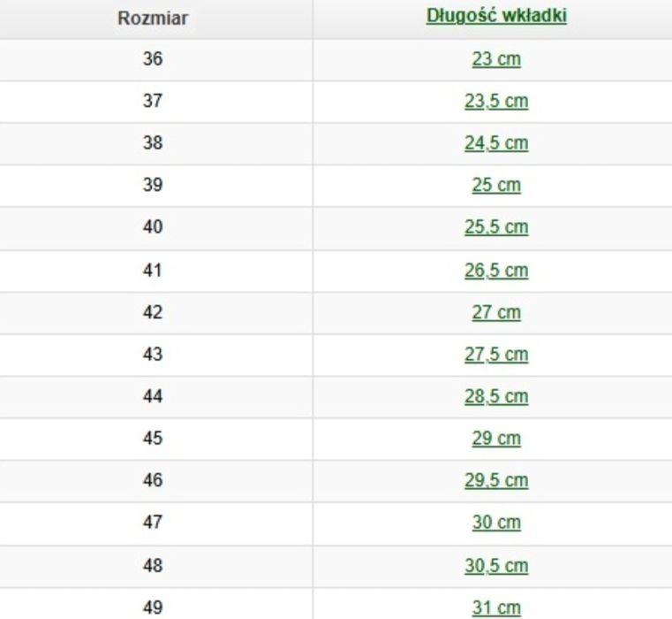Screen dimensions: 672x619
Task: Click the "26,5 cm" insole link
Action: (495, 270)
